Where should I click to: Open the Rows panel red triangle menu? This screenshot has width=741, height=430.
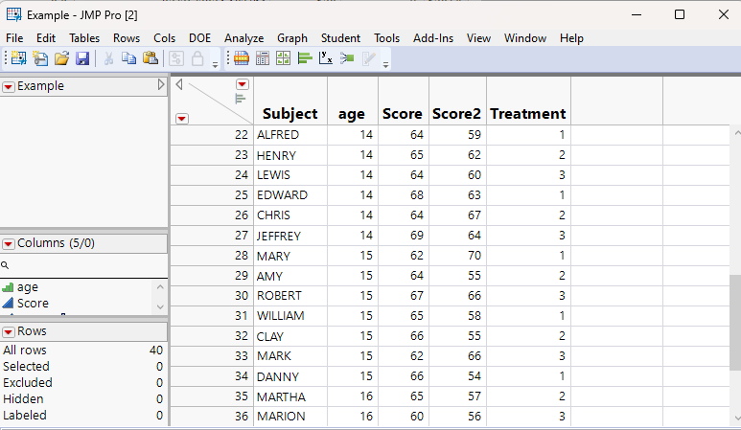pyautogui.click(x=9, y=331)
